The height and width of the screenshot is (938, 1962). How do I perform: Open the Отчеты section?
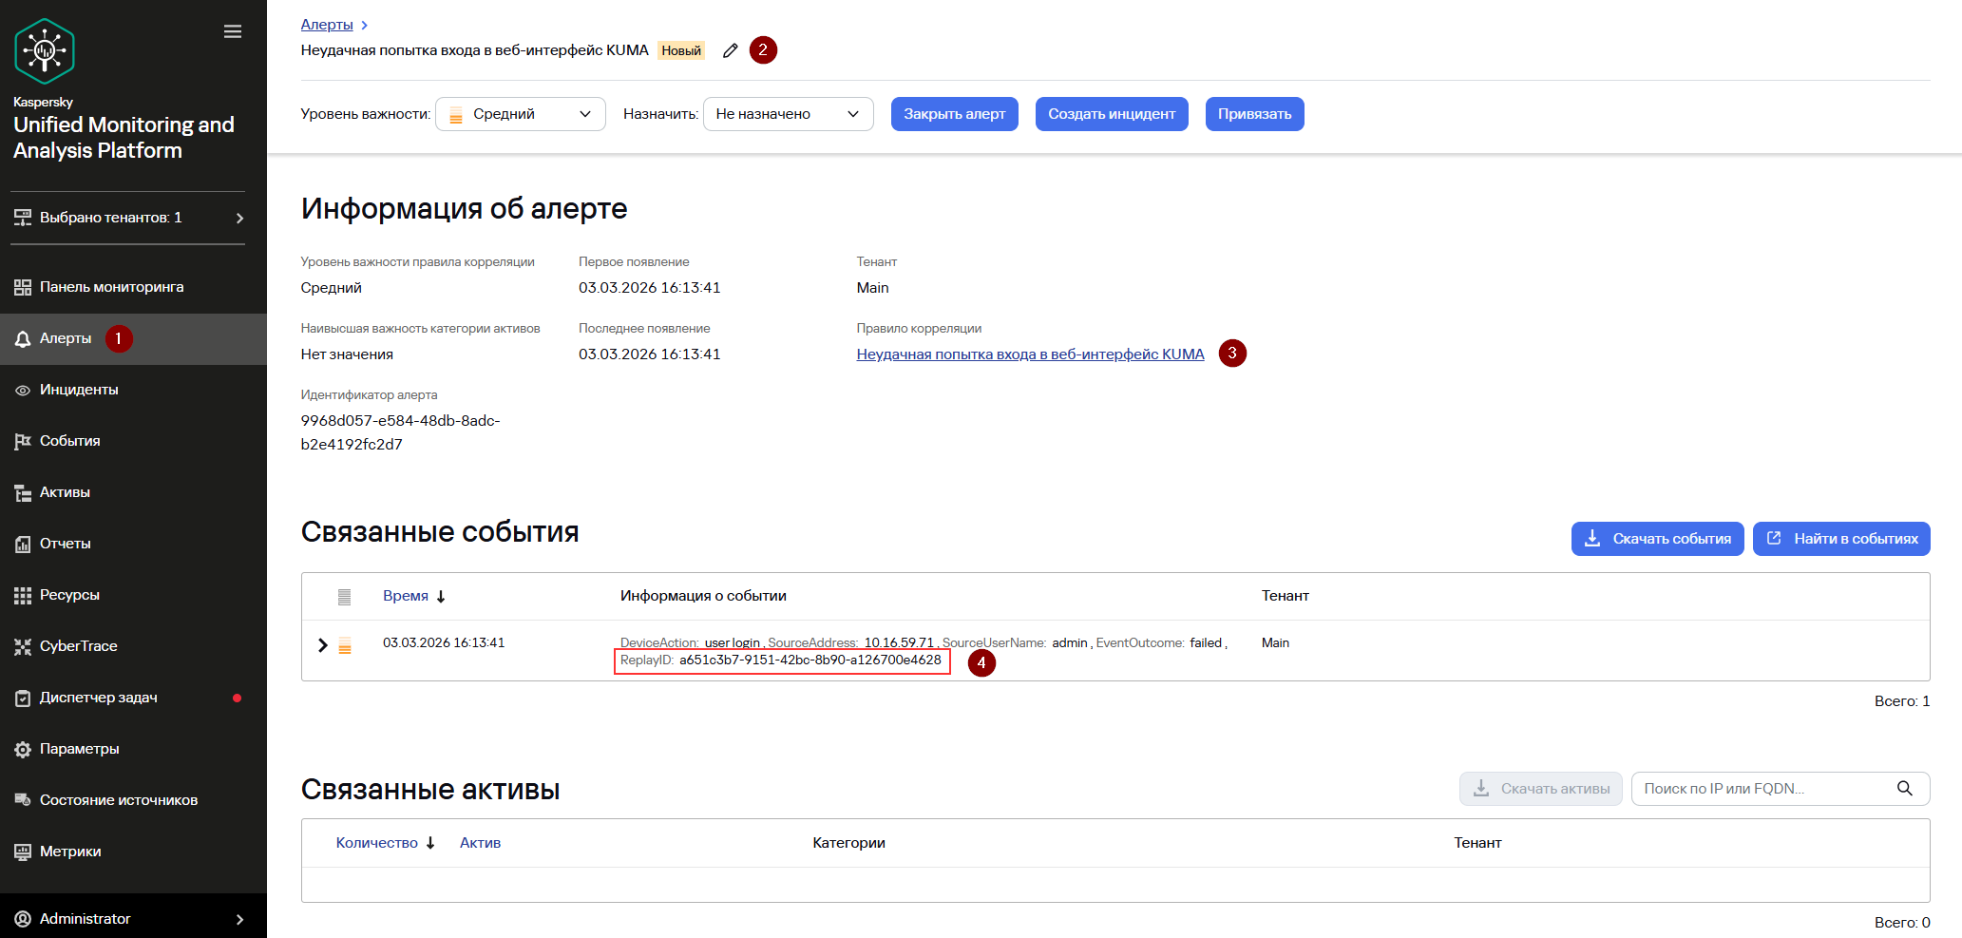133,544
